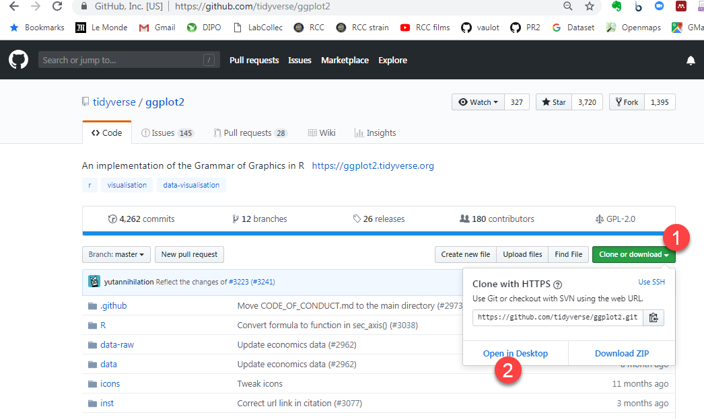Copy clone URL with clipboard icon
The height and width of the screenshot is (419, 704).
654,317
